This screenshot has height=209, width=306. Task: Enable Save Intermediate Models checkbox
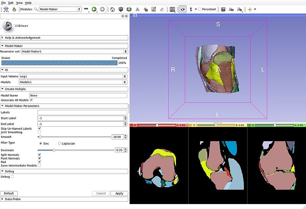tap(39, 165)
